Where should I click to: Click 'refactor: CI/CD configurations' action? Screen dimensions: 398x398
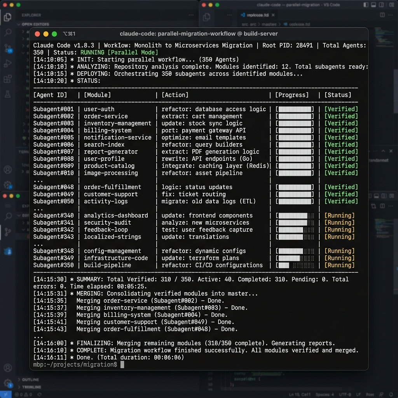(x=212, y=265)
